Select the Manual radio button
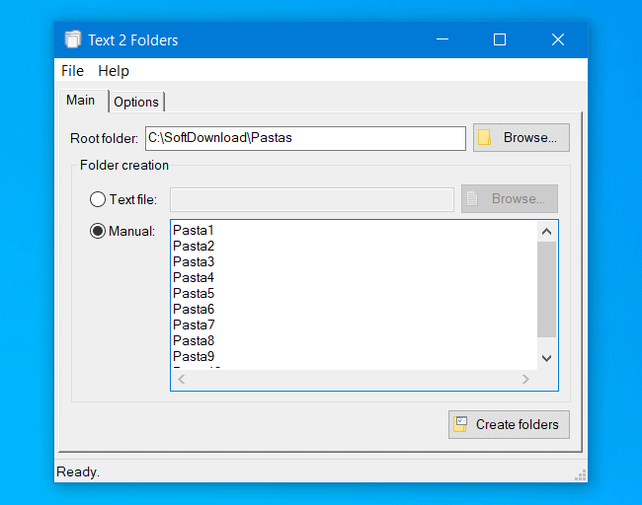Image resolution: width=642 pixels, height=505 pixels. (98, 231)
